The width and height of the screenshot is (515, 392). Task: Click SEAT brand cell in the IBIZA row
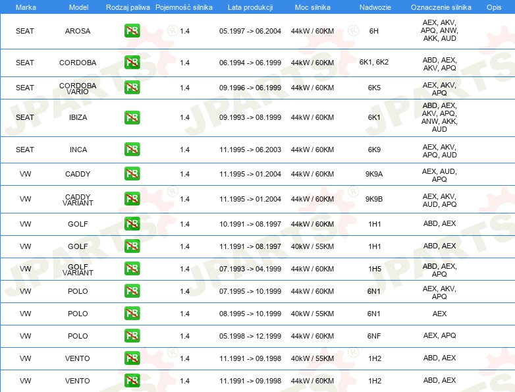[x=25, y=117]
